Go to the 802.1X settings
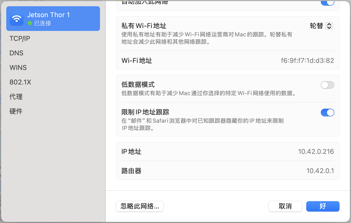 pyautogui.click(x=20, y=82)
